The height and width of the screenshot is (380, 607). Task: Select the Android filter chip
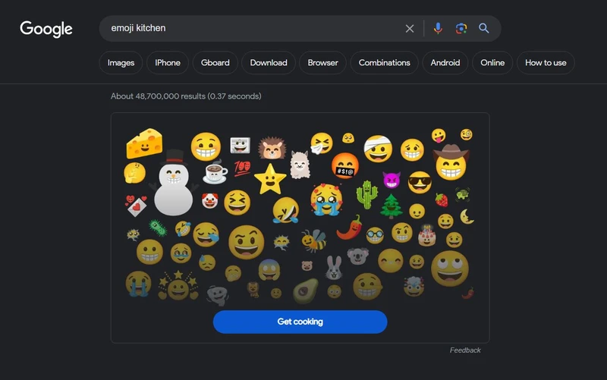pyautogui.click(x=445, y=63)
